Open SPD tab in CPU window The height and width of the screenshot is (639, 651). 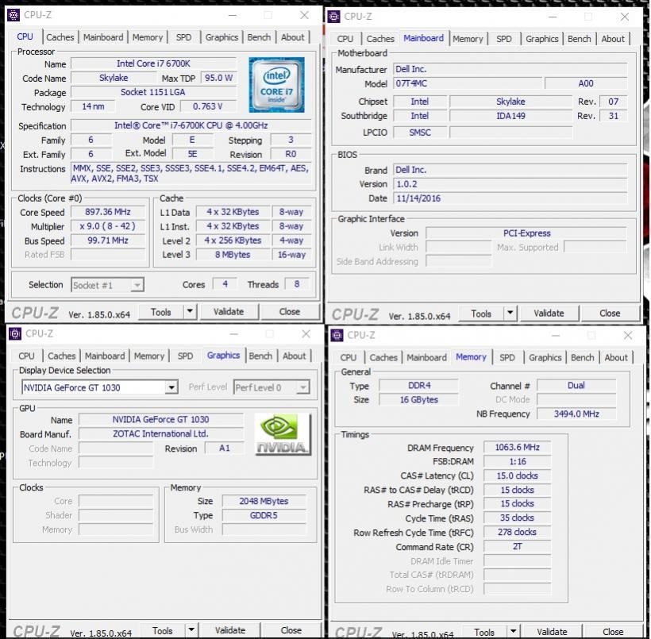pyautogui.click(x=183, y=37)
